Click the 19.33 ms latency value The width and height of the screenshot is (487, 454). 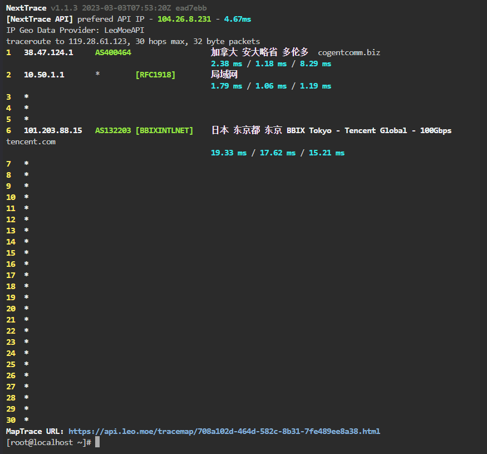coord(228,153)
